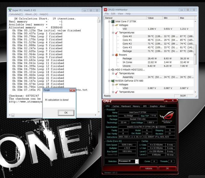Collapse the Intel Core i7 3770K tree node

[109, 22]
